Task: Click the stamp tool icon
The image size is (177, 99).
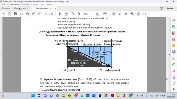Action: pyautogui.click(x=132, y=14)
